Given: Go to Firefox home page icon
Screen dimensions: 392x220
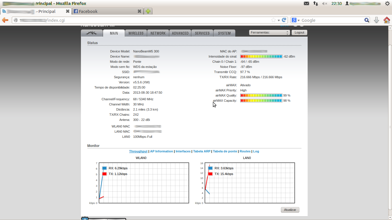Looking at the screenshot, I should coord(387,20).
